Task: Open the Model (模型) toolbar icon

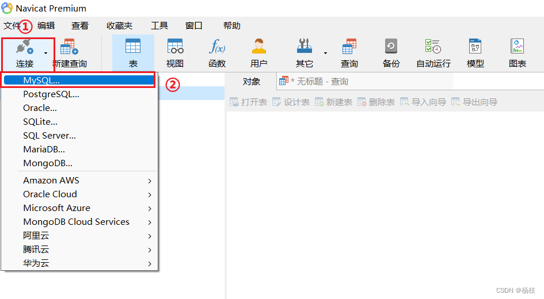Action: tap(475, 46)
